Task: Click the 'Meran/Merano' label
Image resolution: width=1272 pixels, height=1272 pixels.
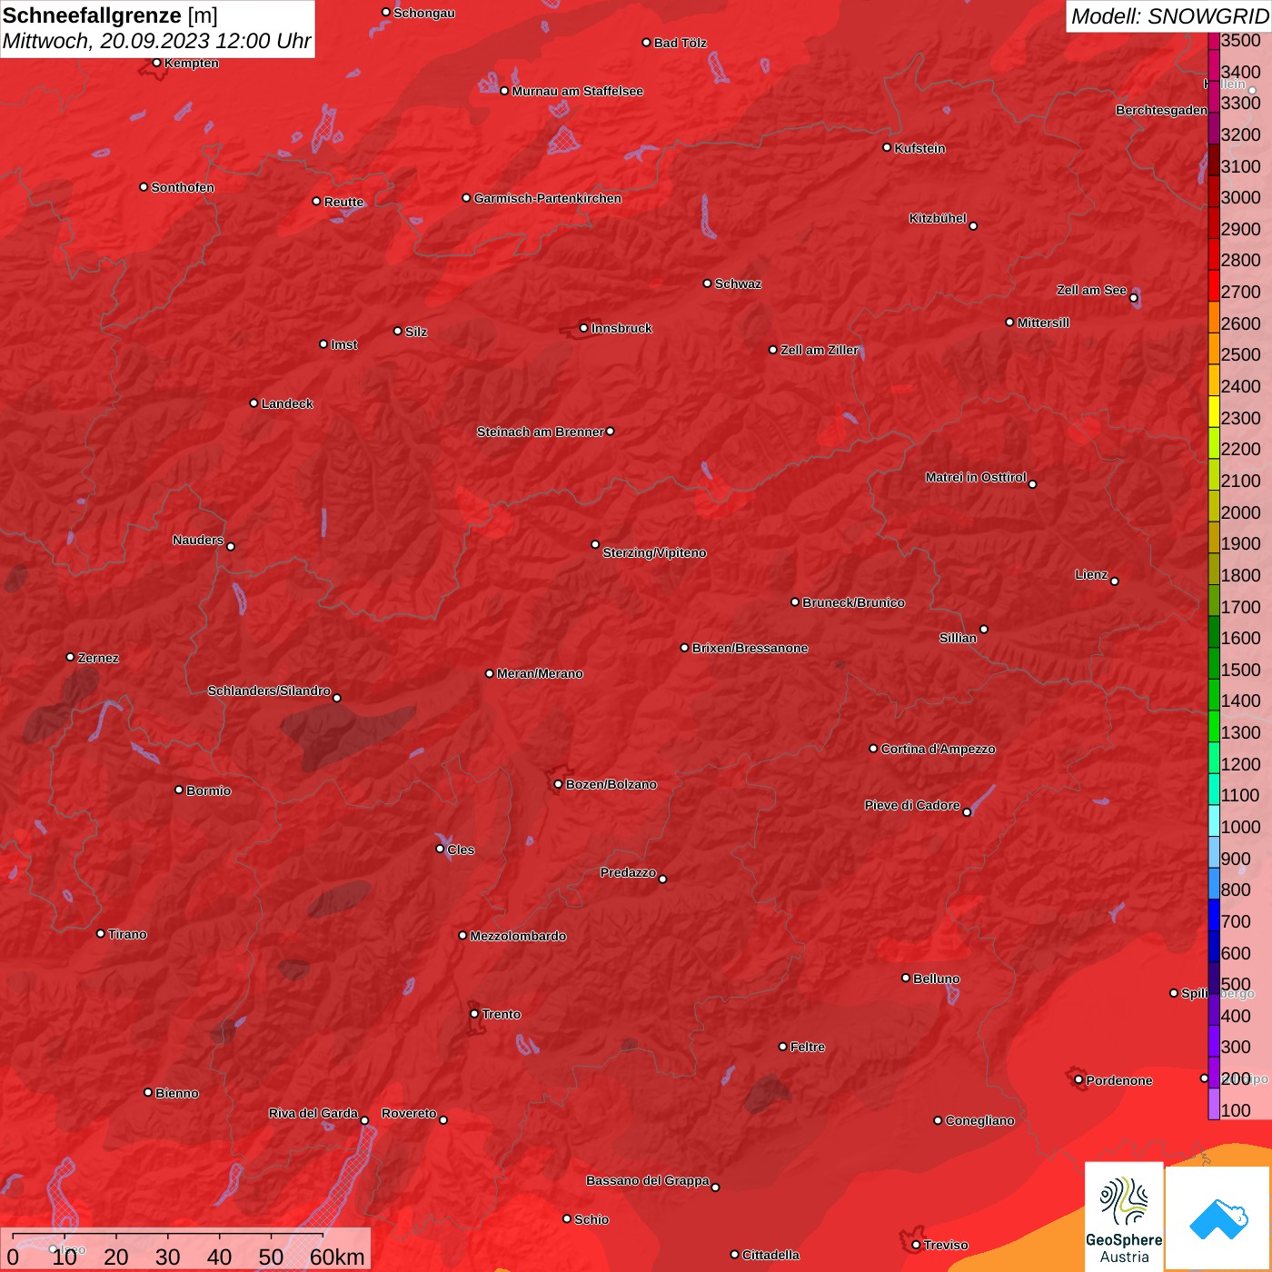Action: pos(540,673)
